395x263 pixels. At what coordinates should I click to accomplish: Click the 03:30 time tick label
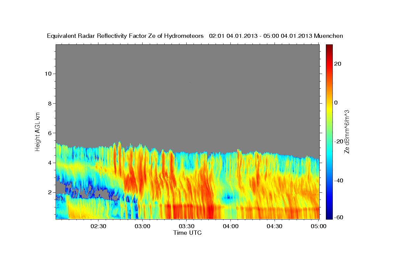pyautogui.click(x=187, y=226)
